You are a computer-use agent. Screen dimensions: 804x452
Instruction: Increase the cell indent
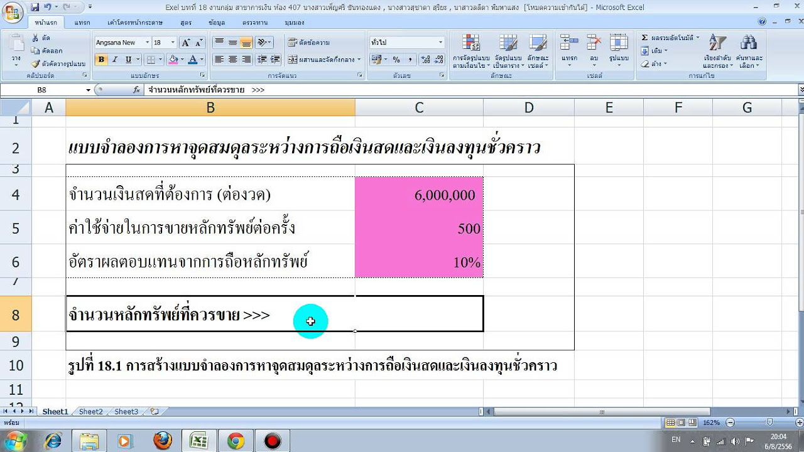click(276, 60)
